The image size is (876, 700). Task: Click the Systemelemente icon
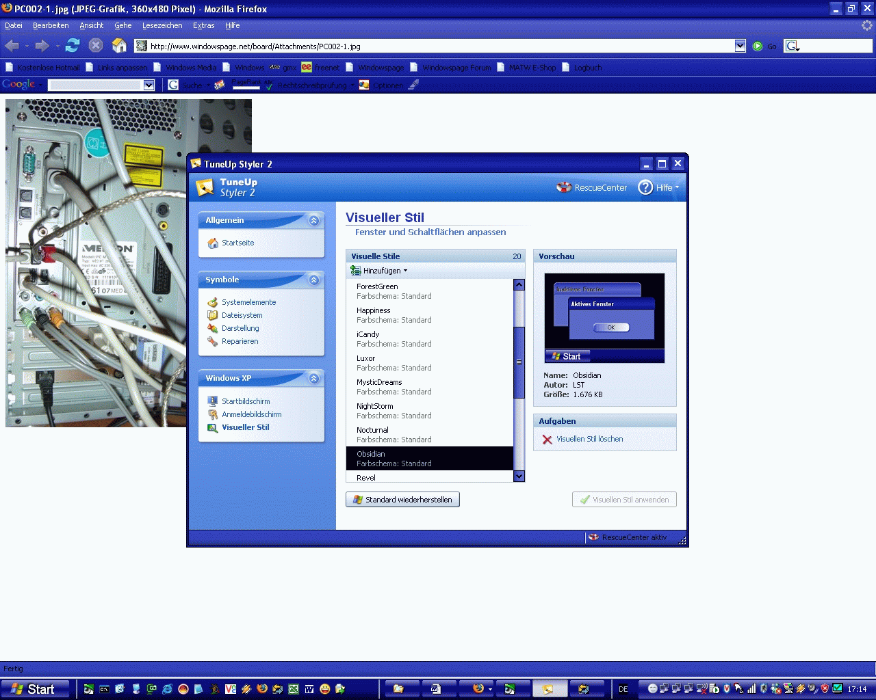pos(213,302)
